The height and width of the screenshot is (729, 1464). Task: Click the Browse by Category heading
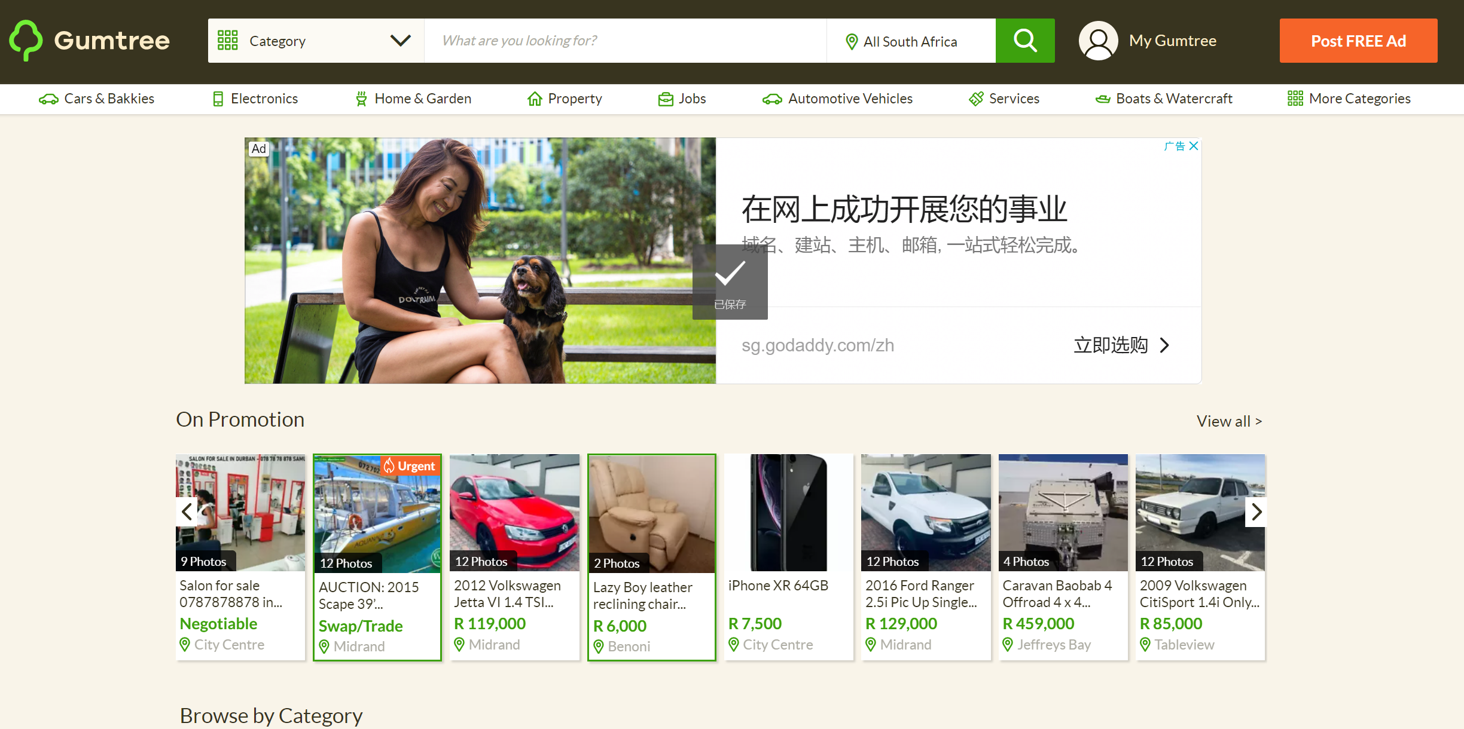click(271, 715)
